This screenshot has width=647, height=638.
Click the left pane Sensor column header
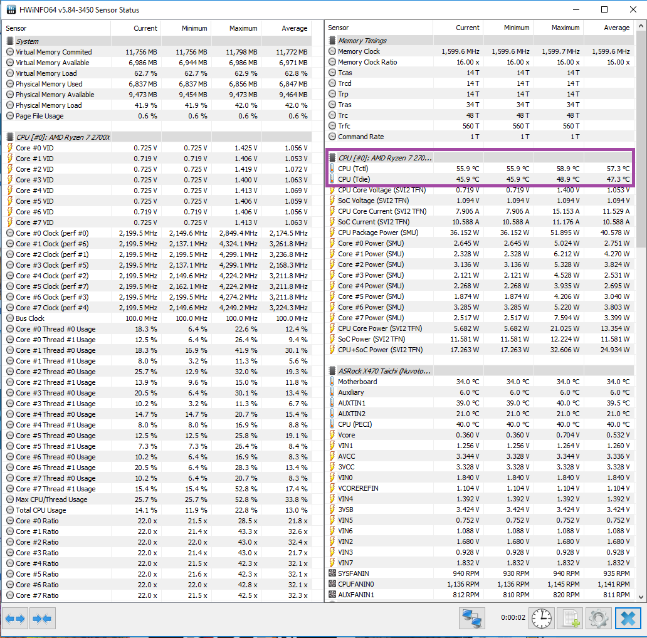(x=56, y=28)
